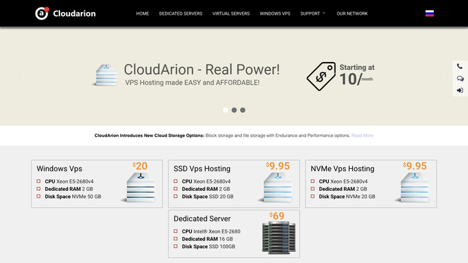
Task: Click 'Disk Space SSD 100GB' text
Action: 209,246
